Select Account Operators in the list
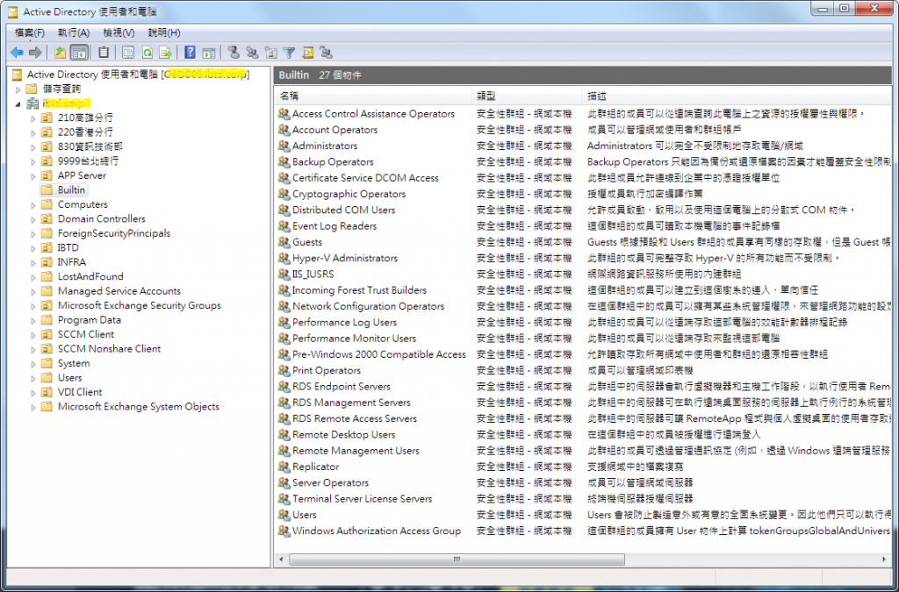The image size is (899, 592). [334, 130]
